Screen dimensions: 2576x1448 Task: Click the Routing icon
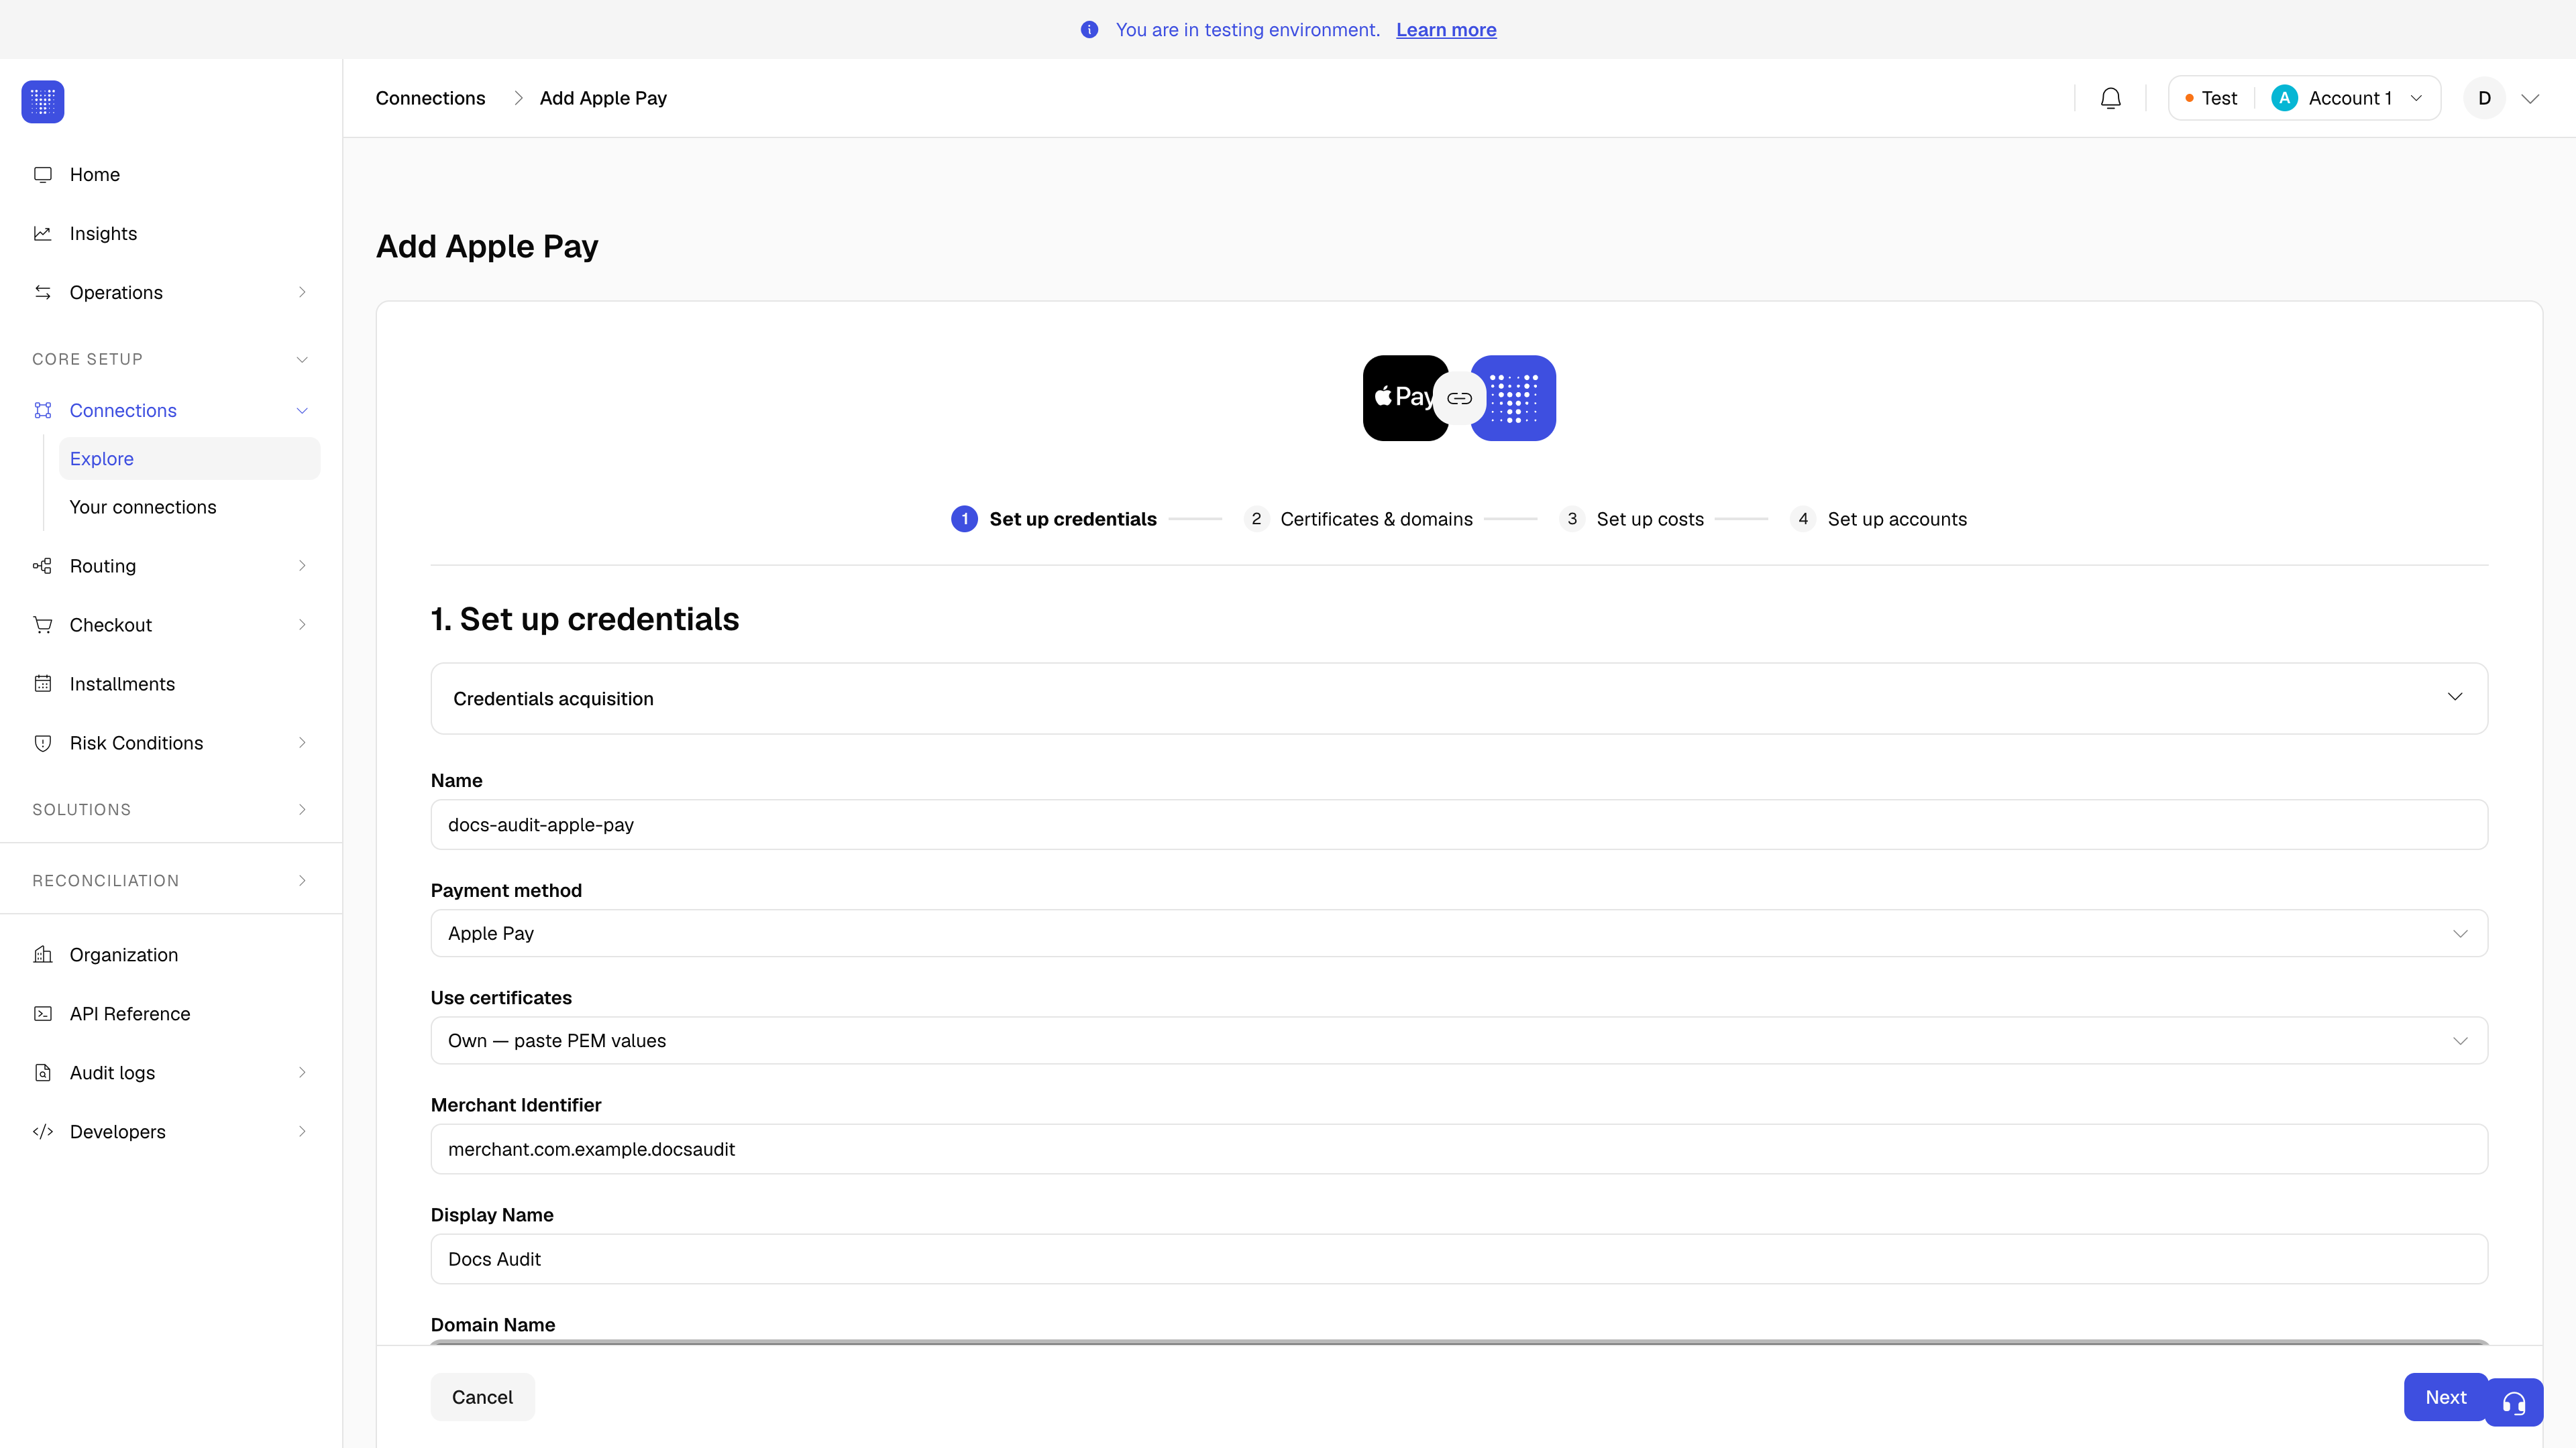pyautogui.click(x=43, y=566)
